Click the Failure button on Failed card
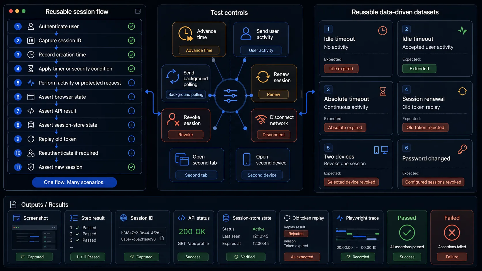This screenshot has width=482, height=271. tap(452, 257)
